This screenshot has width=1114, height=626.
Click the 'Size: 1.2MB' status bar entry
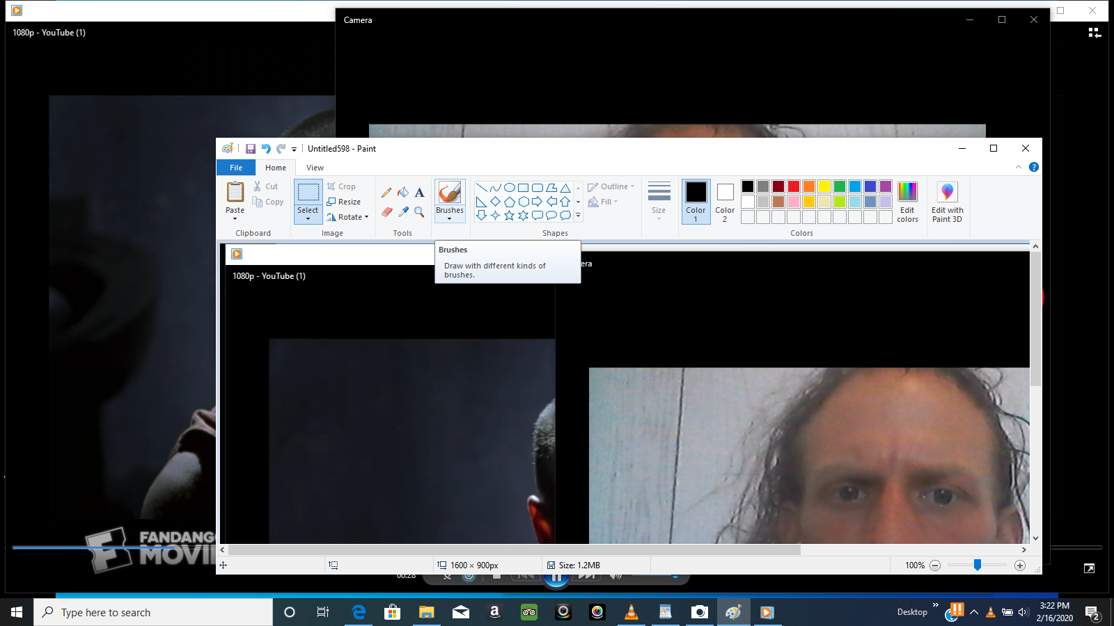(x=574, y=565)
